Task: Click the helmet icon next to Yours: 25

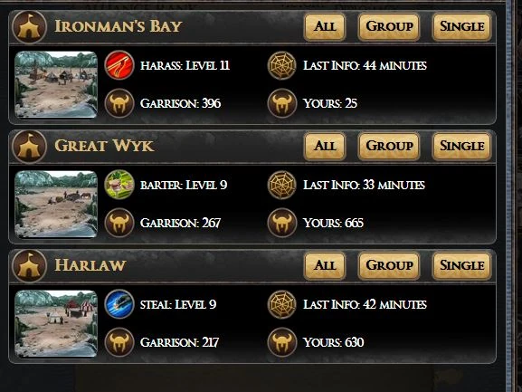Action: point(282,103)
